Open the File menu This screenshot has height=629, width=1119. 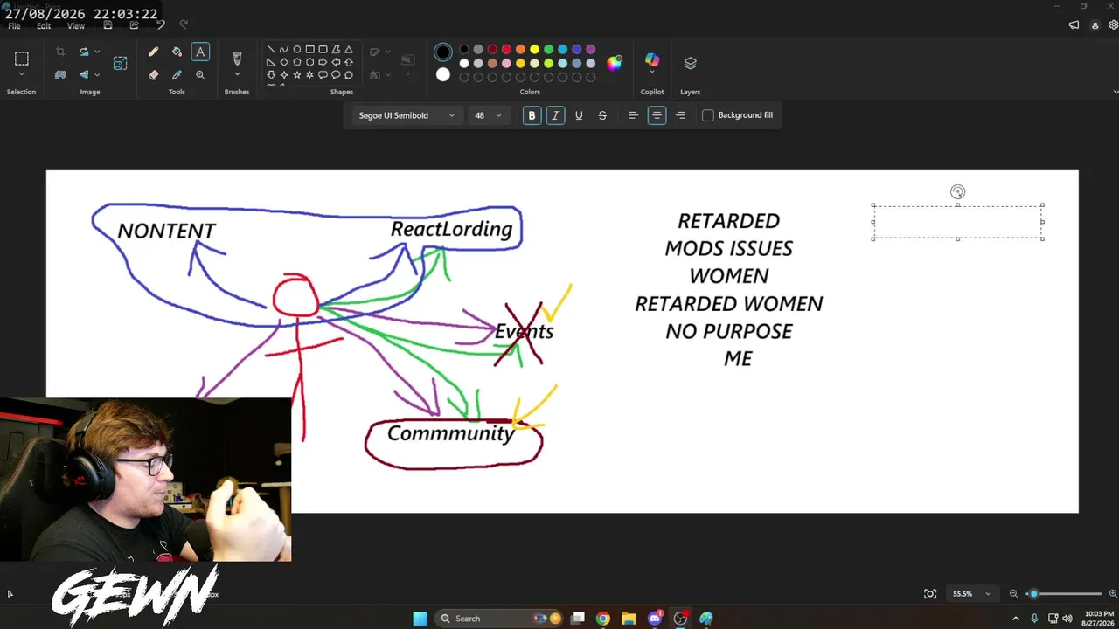(x=14, y=26)
